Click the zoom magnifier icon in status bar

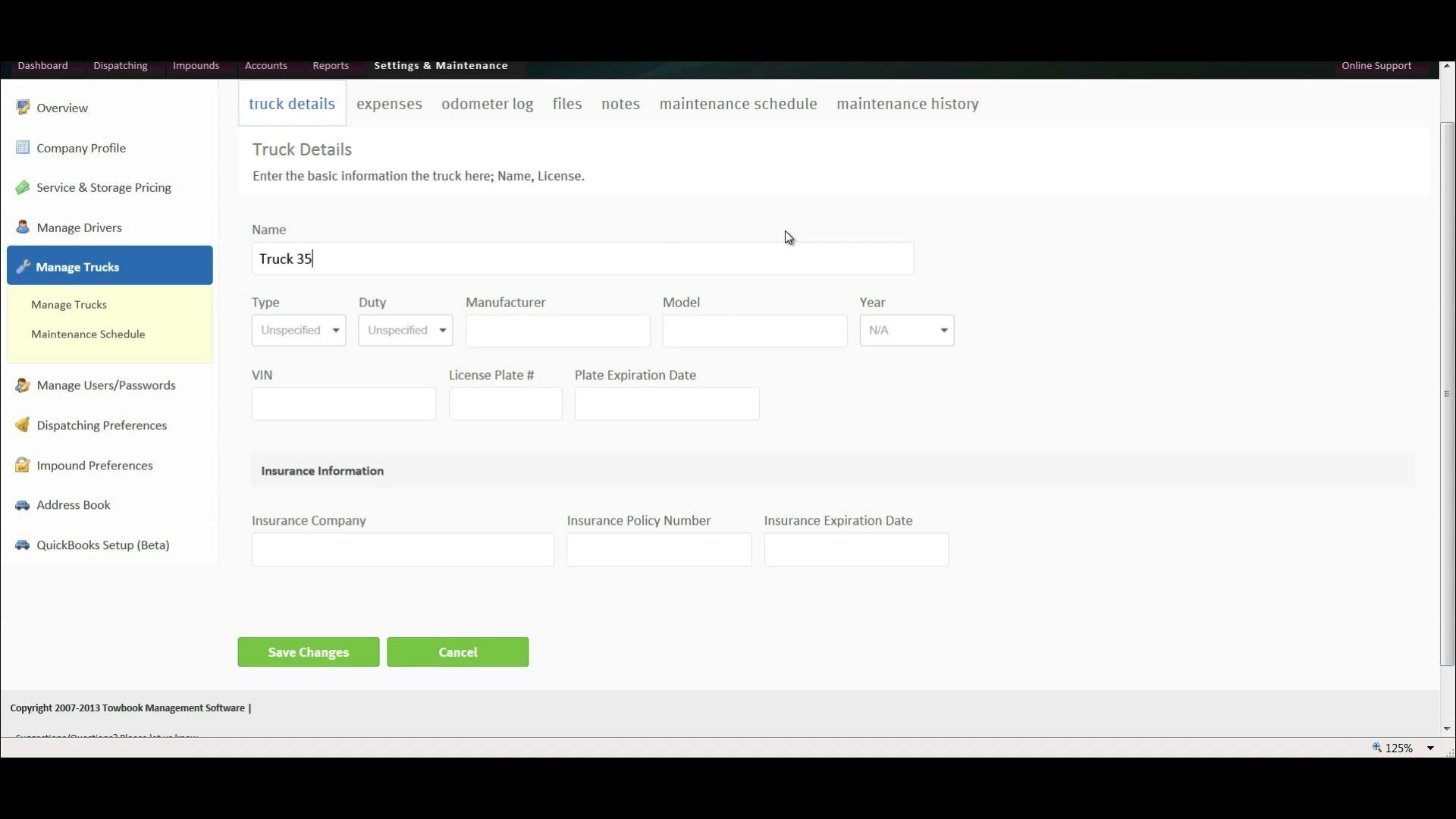click(x=1377, y=748)
